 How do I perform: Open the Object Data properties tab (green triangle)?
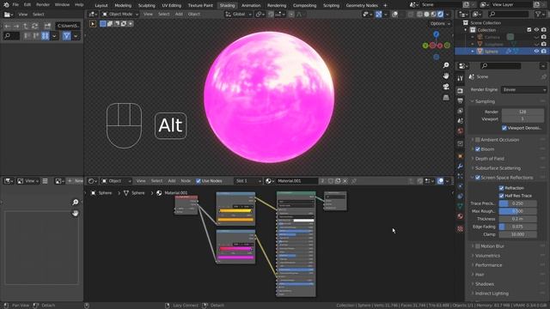[x=461, y=206]
